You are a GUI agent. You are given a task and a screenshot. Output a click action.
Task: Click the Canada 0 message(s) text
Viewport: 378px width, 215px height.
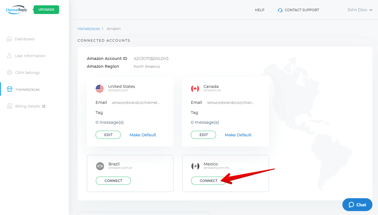point(205,122)
